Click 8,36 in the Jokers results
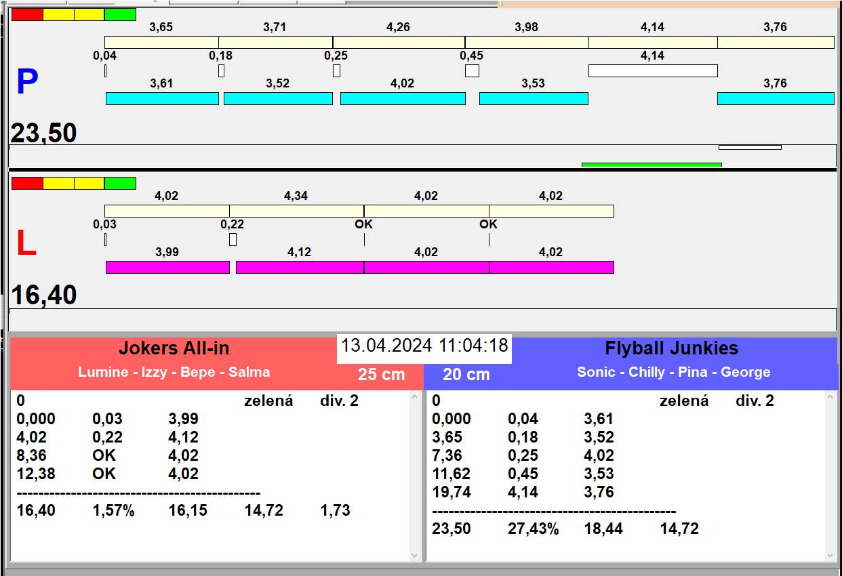This screenshot has width=842, height=576. pos(32,455)
